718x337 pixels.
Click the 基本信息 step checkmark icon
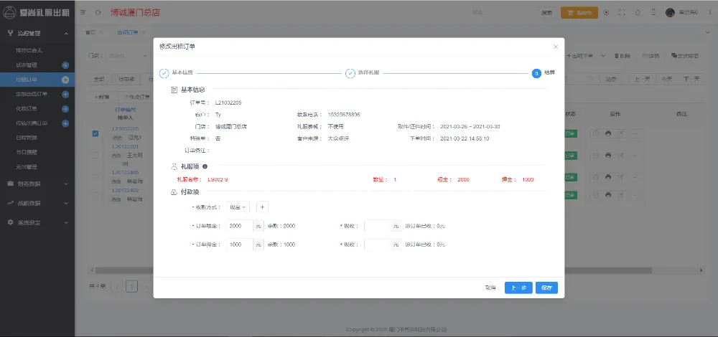pos(164,73)
